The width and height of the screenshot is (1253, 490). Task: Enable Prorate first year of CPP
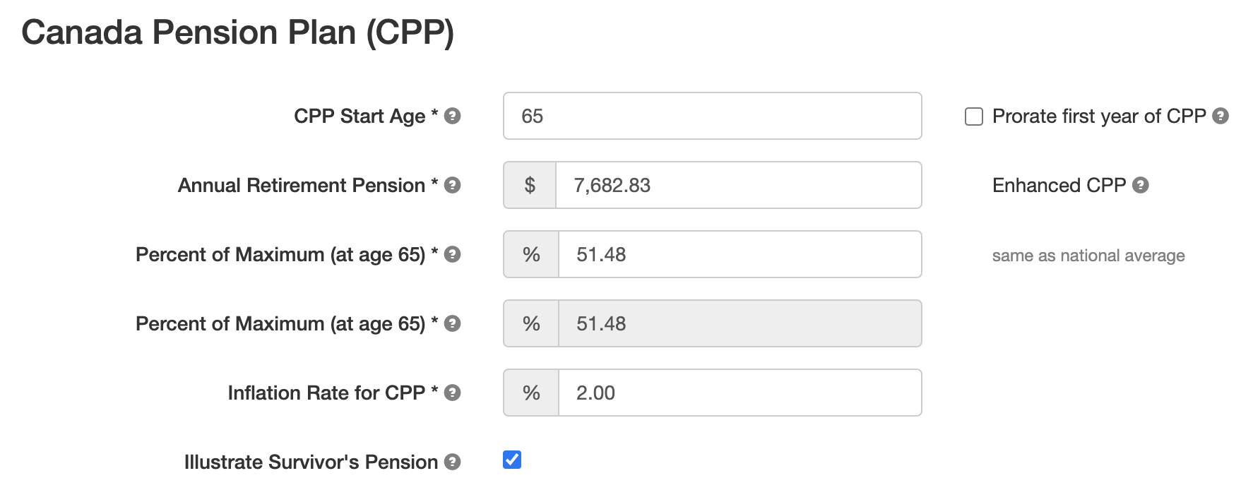(x=973, y=116)
